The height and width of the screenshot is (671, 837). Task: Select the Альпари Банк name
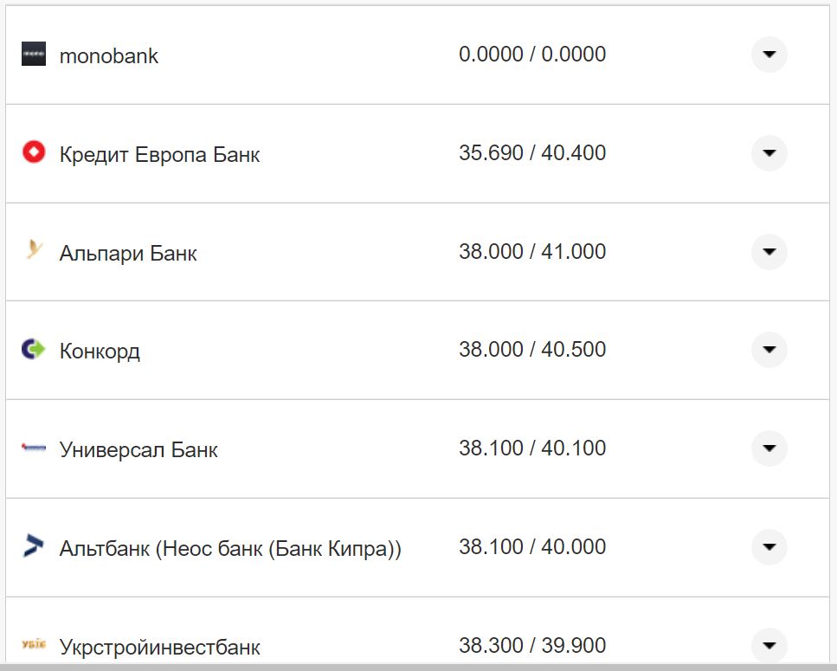(x=128, y=254)
